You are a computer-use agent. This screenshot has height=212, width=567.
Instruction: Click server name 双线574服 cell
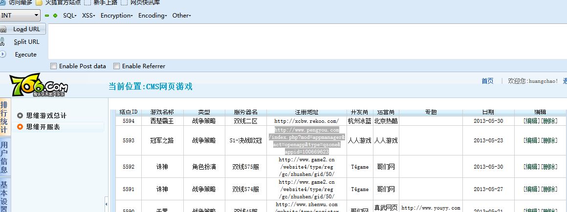pos(245,189)
